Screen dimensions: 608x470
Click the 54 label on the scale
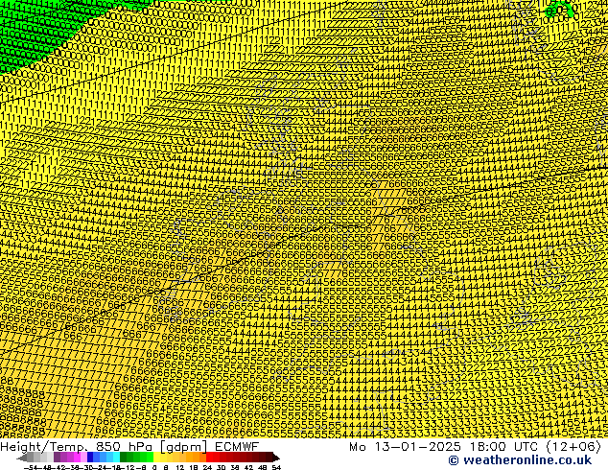[275, 468]
